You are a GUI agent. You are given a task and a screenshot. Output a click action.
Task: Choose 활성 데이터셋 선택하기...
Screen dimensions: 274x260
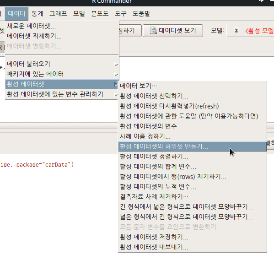[193, 96]
